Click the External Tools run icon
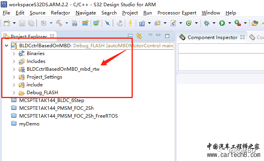This screenshot has height=161, width=264. point(238,23)
